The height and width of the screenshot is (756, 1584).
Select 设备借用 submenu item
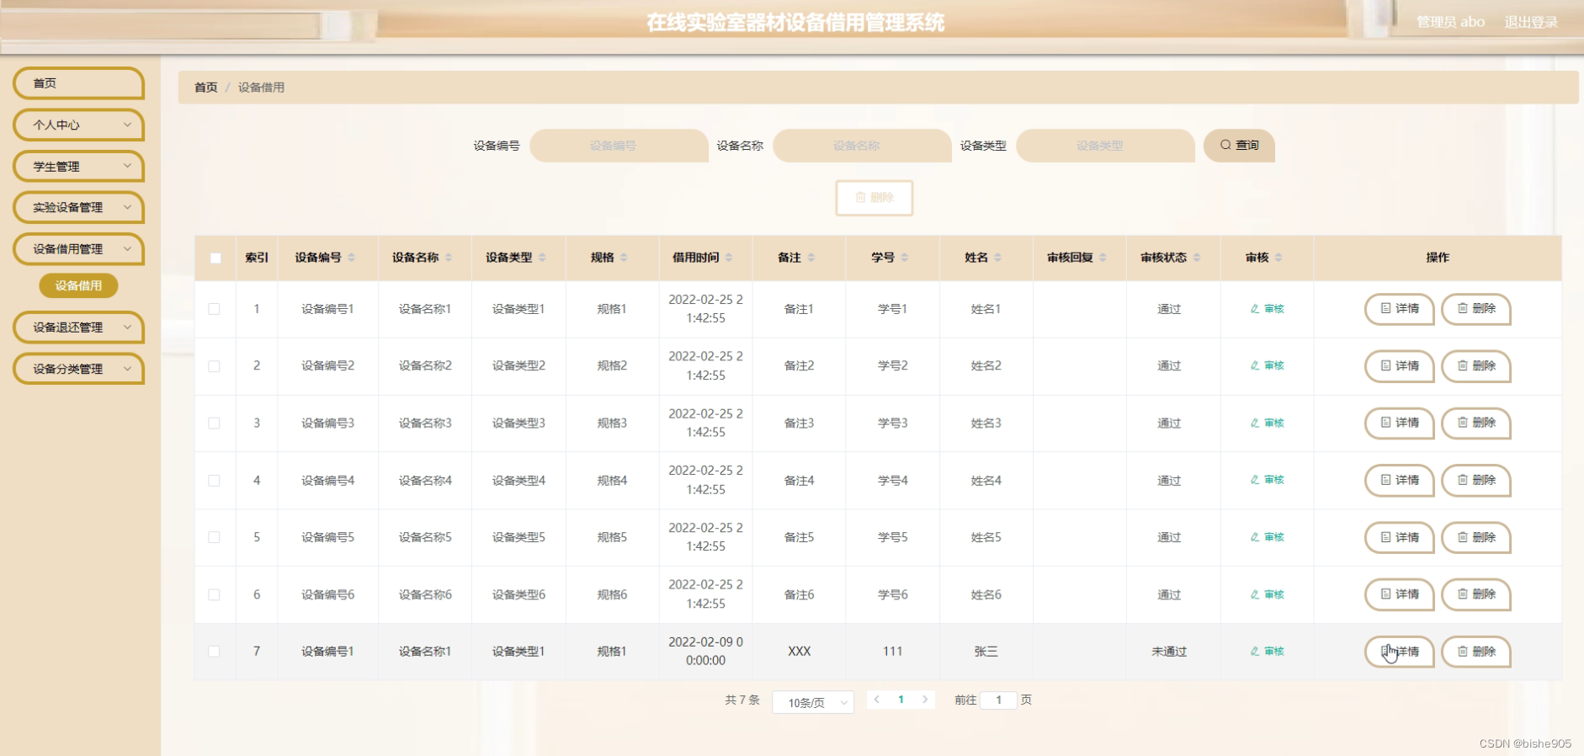click(78, 285)
